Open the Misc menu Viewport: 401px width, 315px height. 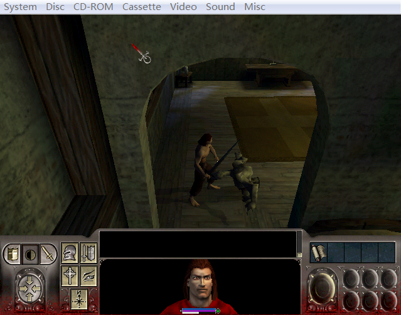click(255, 7)
